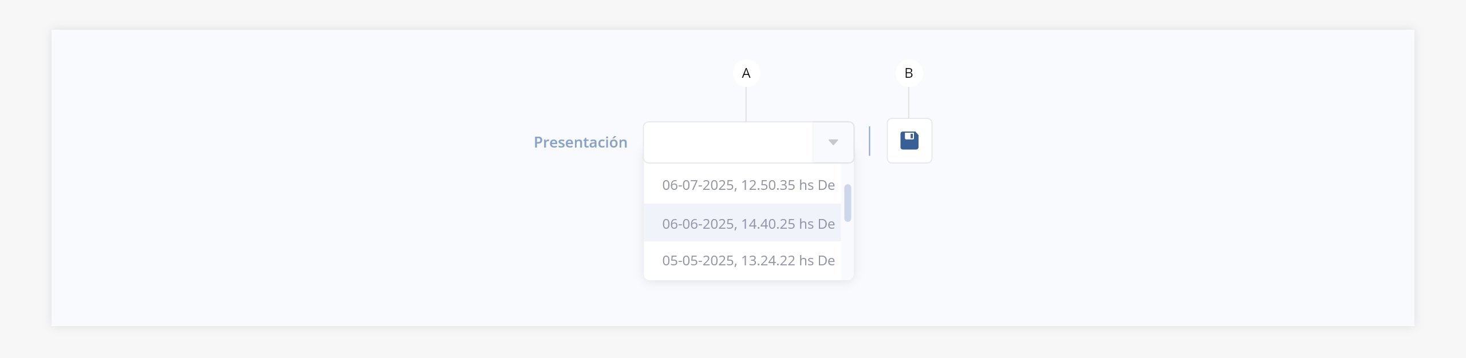Image resolution: width=1466 pixels, height=358 pixels.
Task: Click the vertical divider before the save button
Action: click(x=869, y=141)
